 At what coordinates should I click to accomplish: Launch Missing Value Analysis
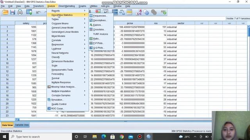68,87
